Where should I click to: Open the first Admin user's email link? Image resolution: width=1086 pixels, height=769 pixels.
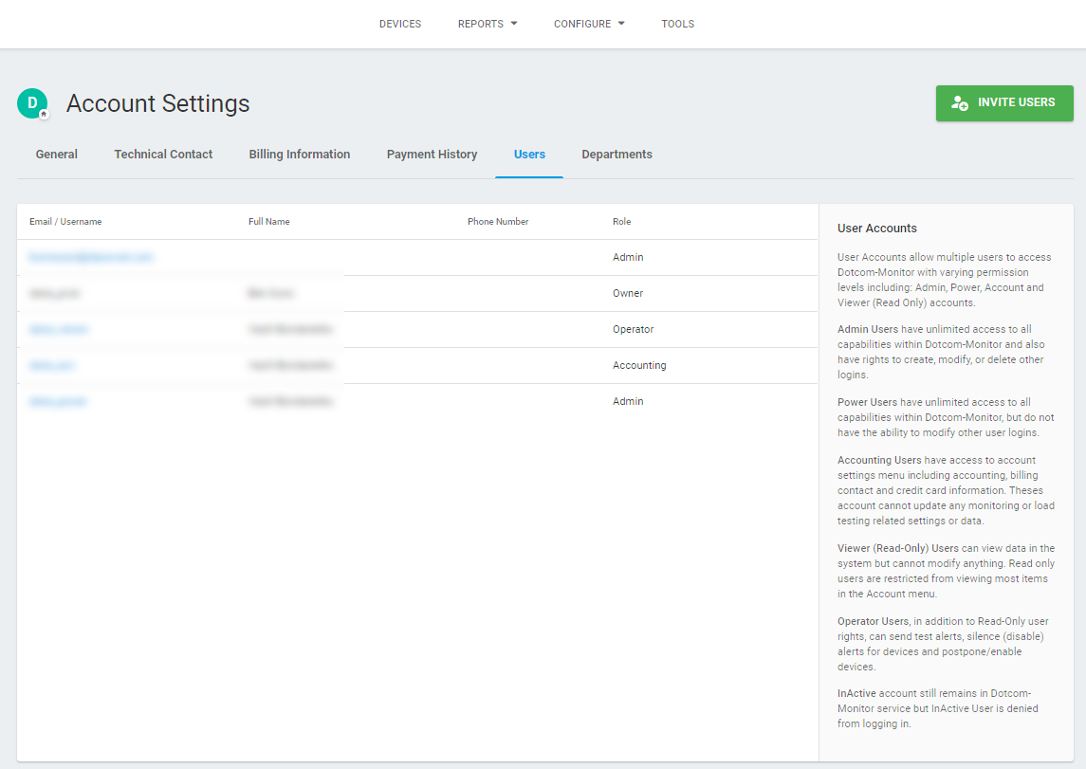(x=91, y=257)
